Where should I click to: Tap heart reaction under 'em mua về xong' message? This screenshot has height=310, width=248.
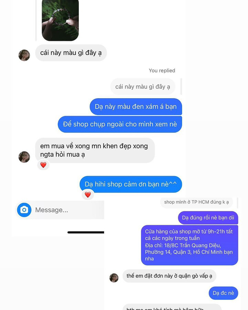(x=43, y=165)
